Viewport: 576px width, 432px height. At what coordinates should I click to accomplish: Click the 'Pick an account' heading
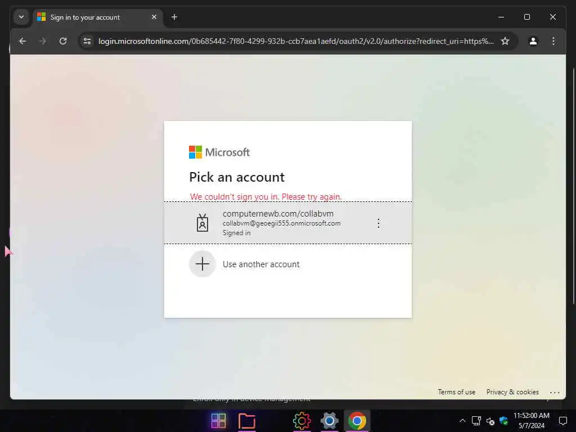[x=237, y=177]
